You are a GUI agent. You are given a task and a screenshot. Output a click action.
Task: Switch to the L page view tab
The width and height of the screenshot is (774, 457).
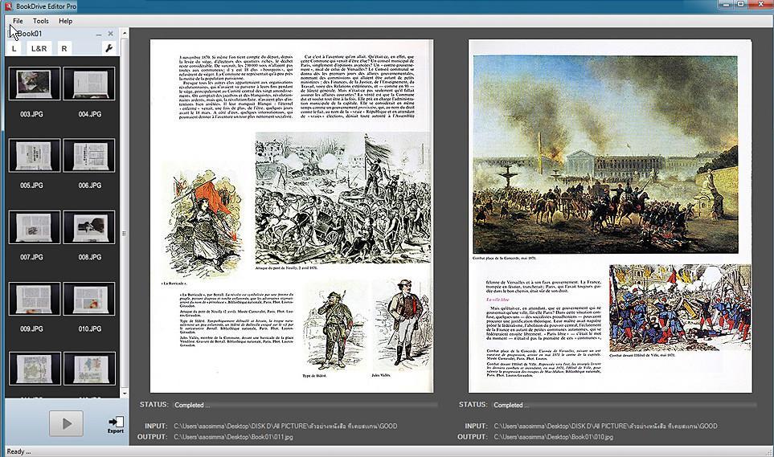[14, 48]
